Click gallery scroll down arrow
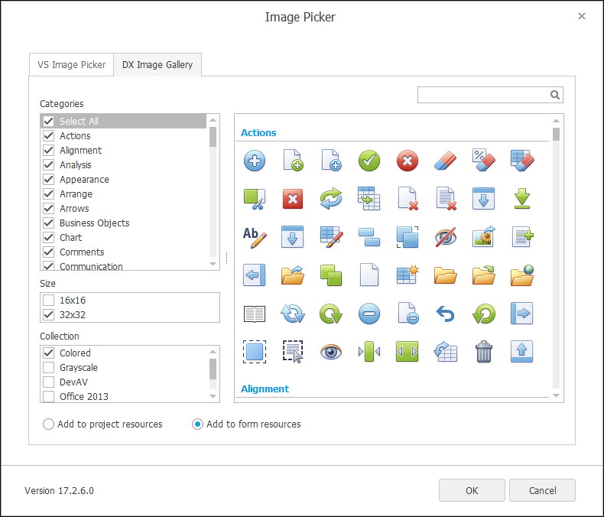The image size is (604, 517). point(556,395)
